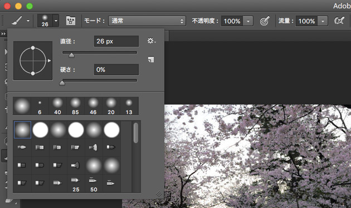Expand the collapsed toolbar double arrows
Screen dimensions: 351x208
[x=3, y=34]
